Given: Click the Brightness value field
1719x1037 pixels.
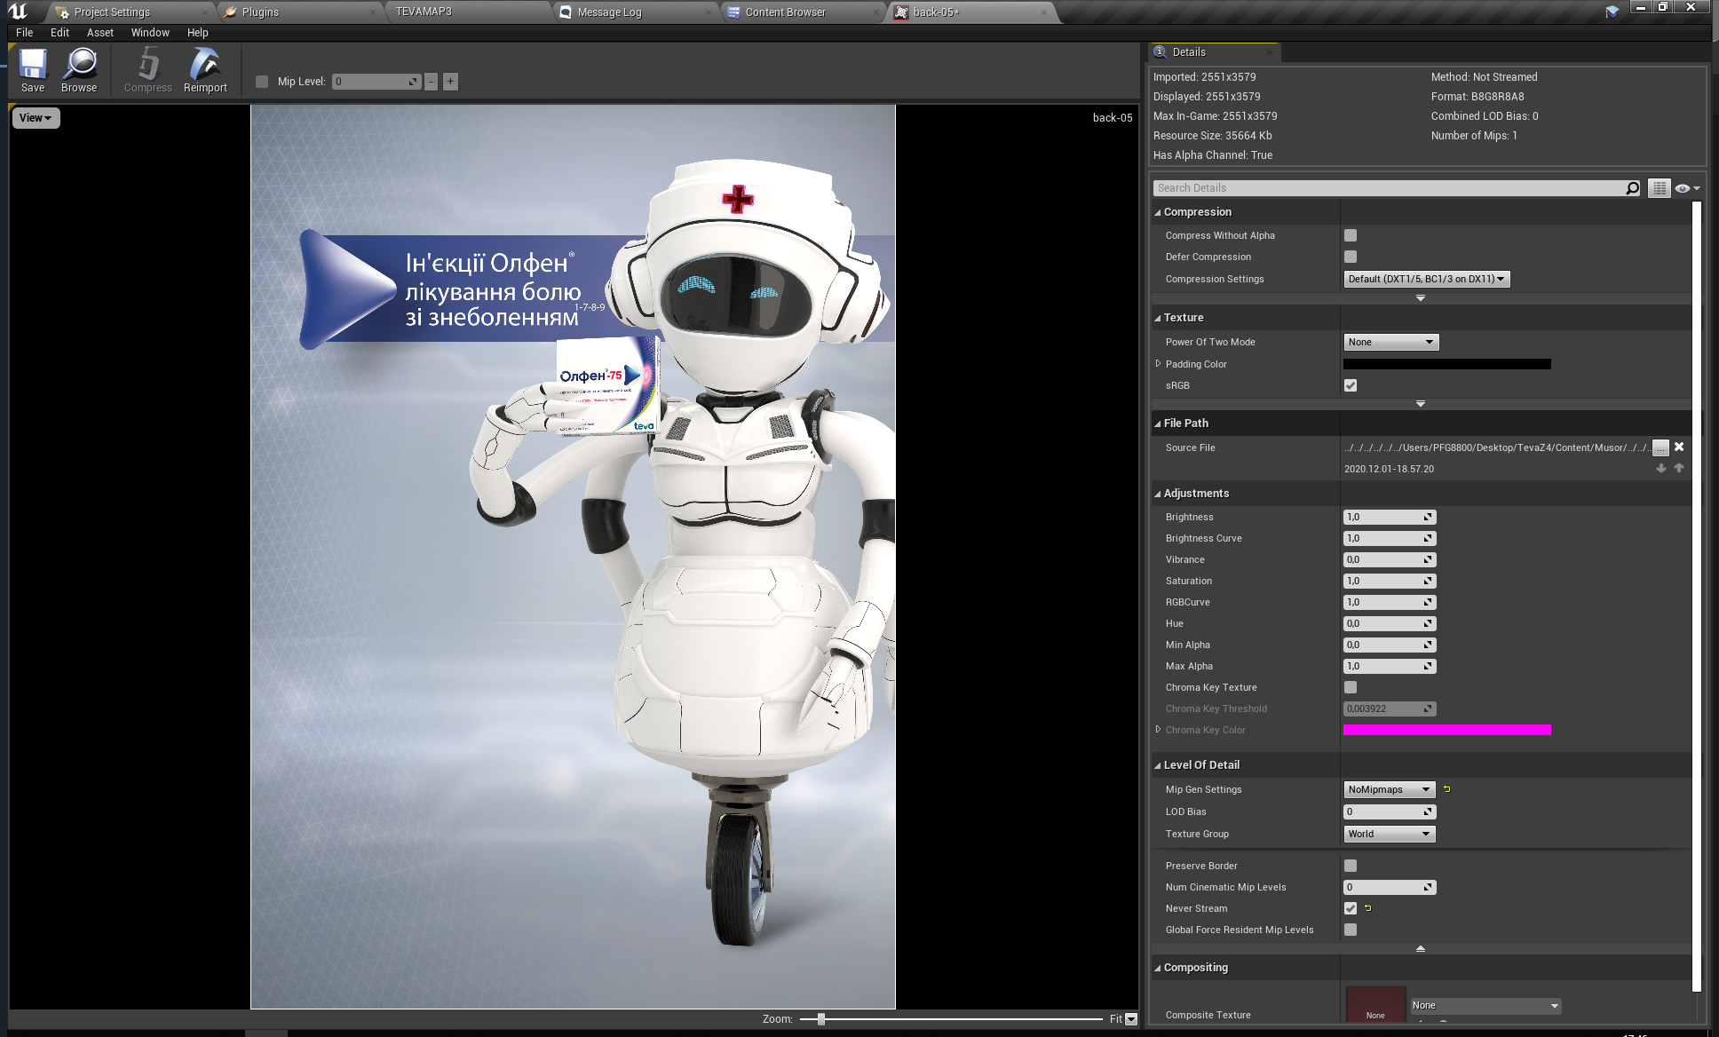Looking at the screenshot, I should tap(1390, 517).
